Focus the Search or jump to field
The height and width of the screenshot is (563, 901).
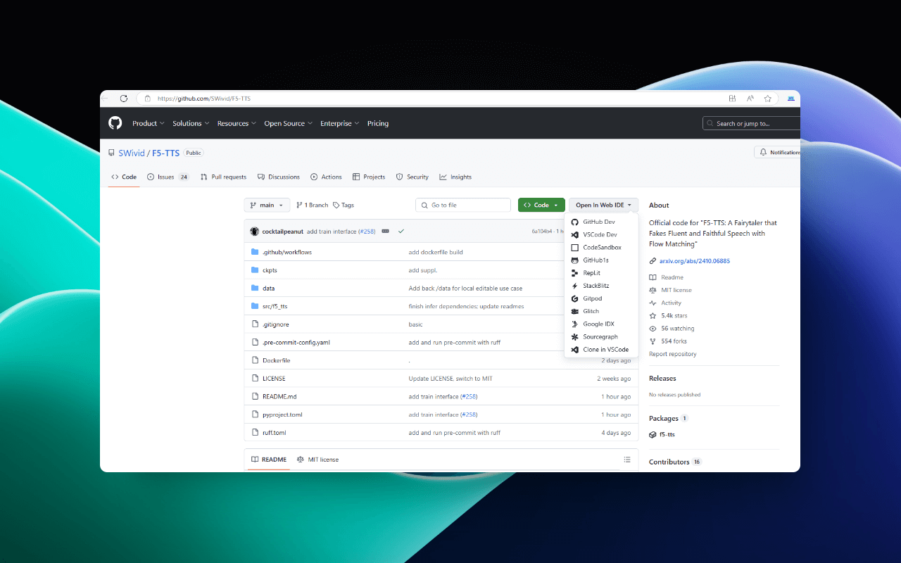point(751,123)
